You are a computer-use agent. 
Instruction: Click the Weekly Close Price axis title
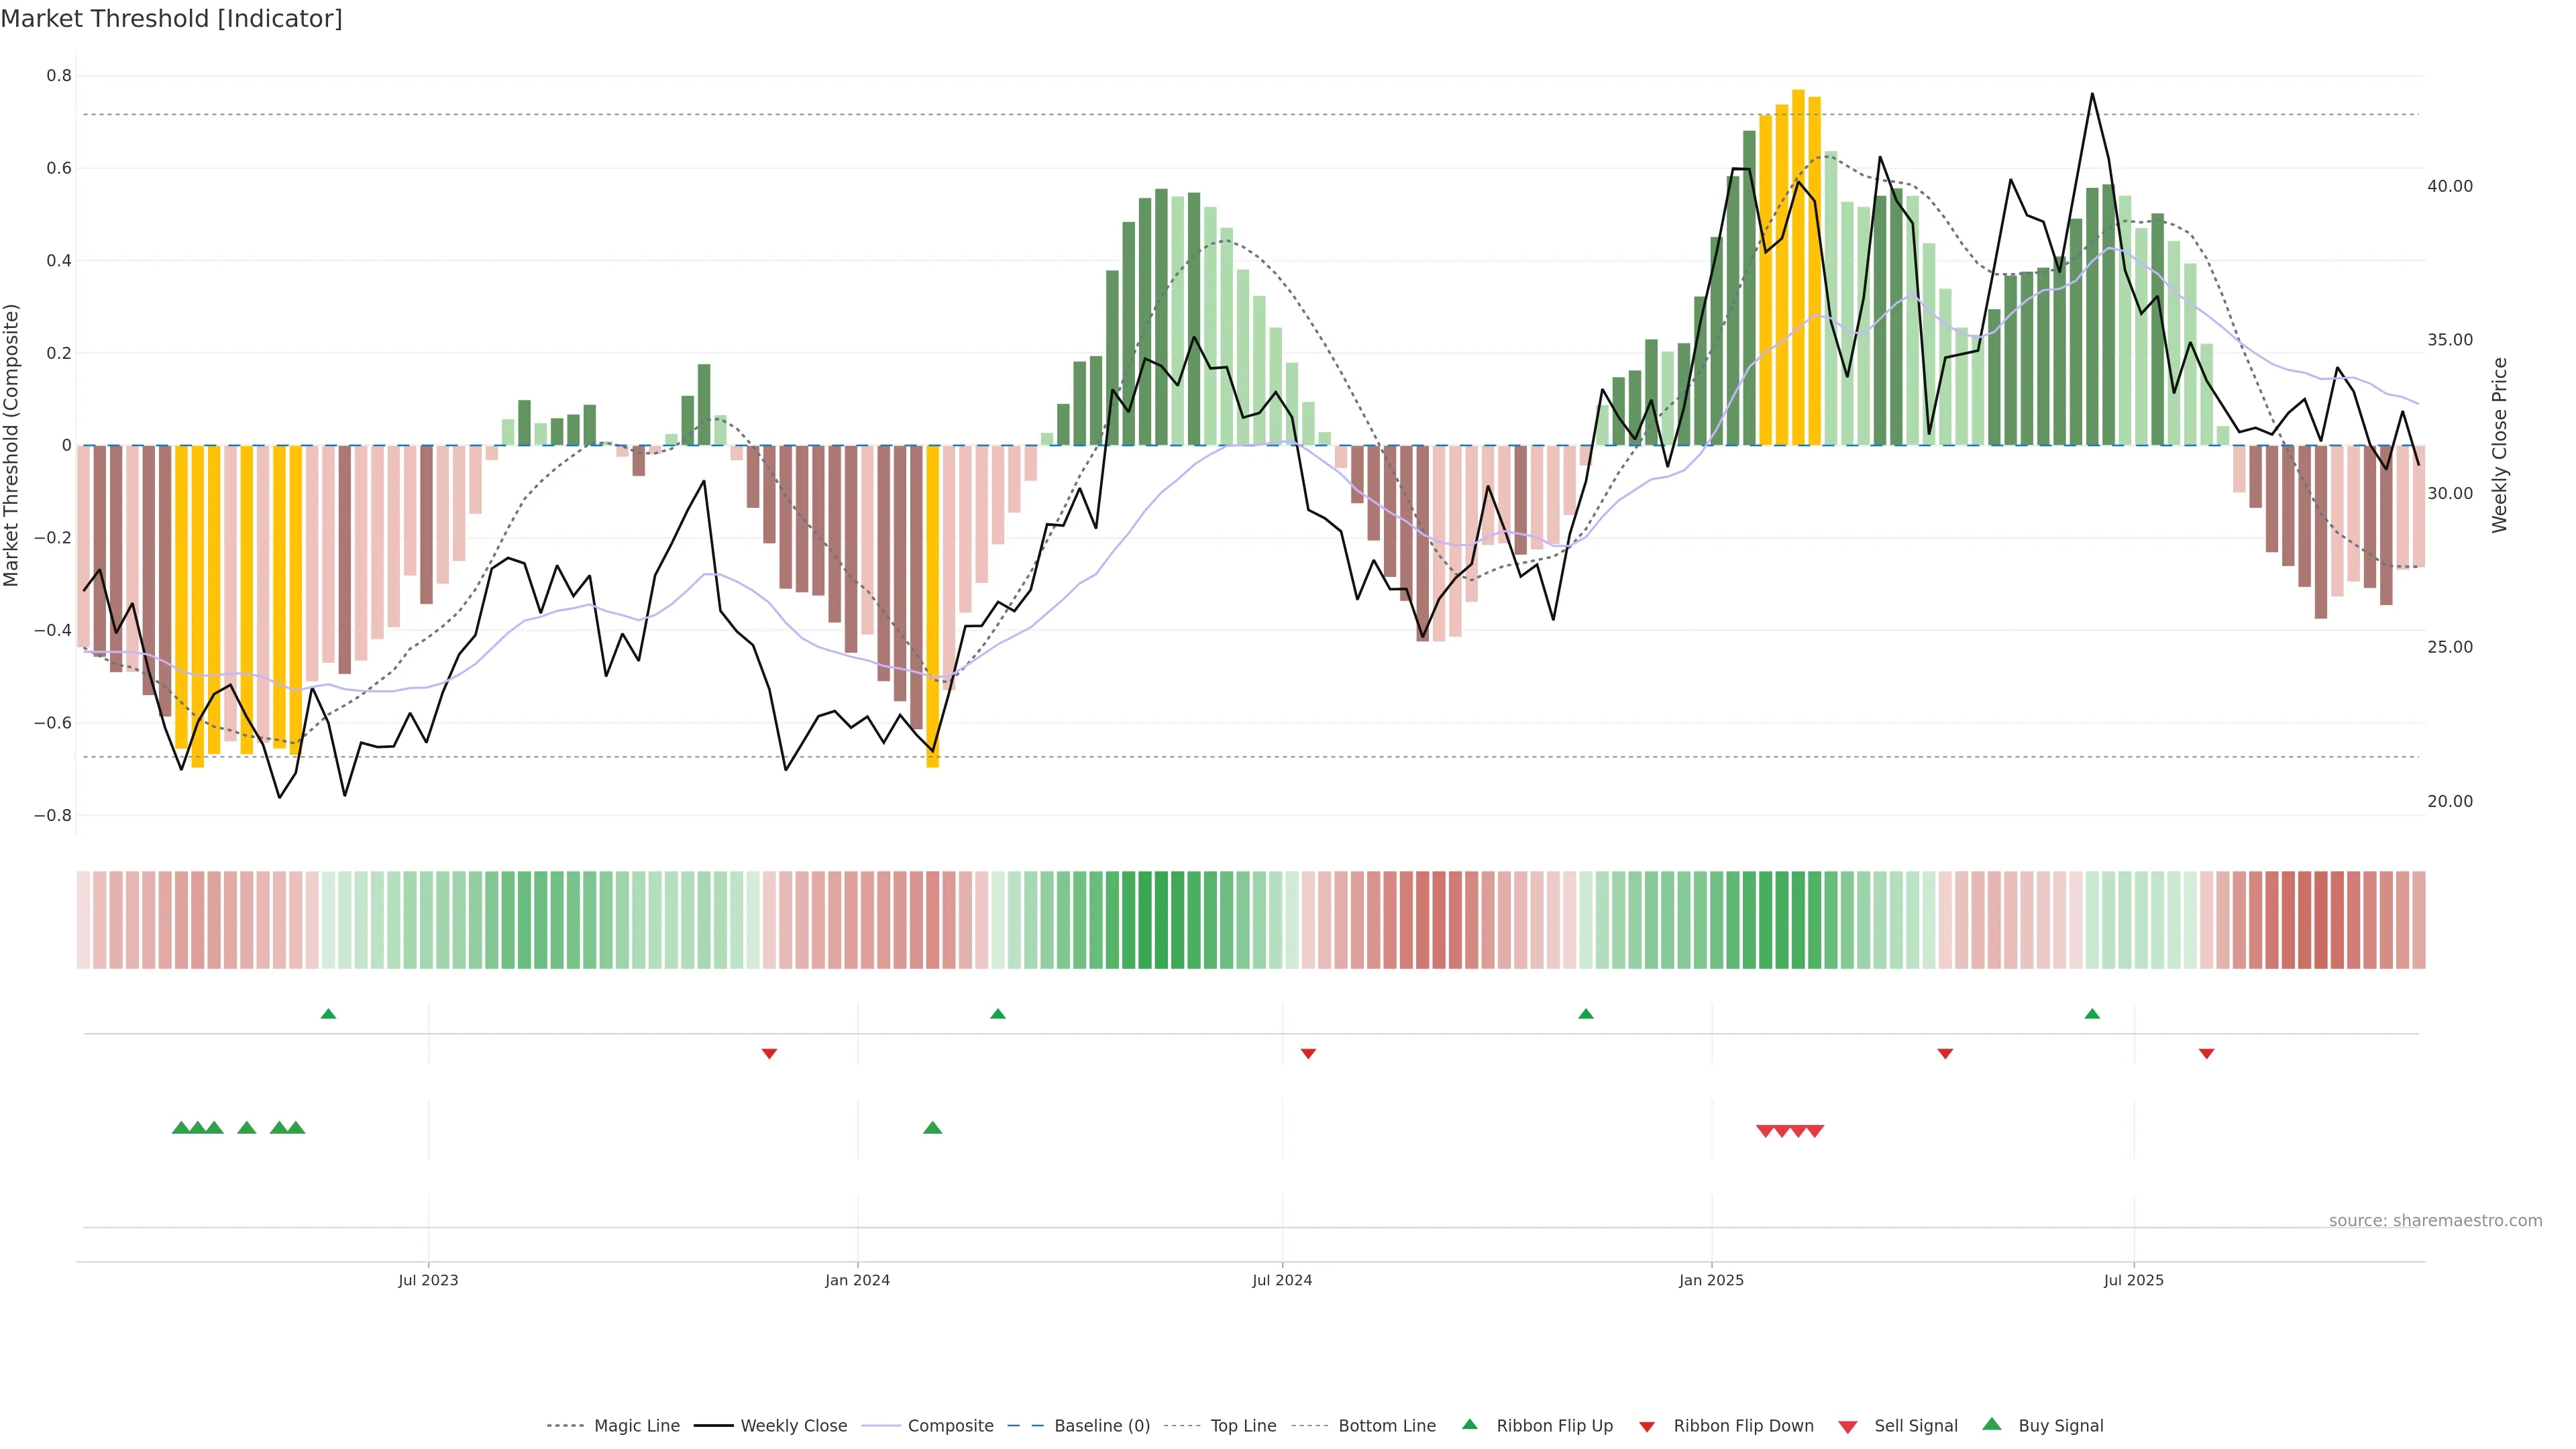pyautogui.click(x=2500, y=445)
